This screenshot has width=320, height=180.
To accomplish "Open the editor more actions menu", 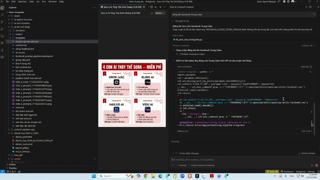I will tap(165, 7).
